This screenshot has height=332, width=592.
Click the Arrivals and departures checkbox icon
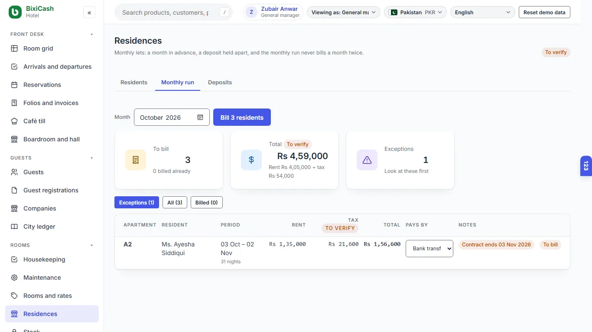click(14, 67)
